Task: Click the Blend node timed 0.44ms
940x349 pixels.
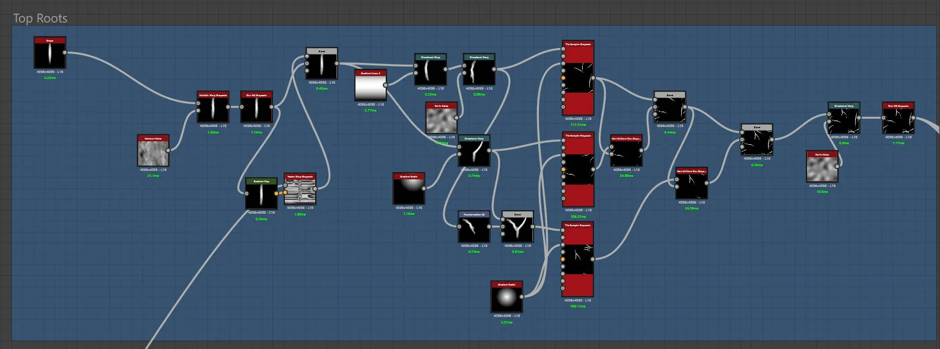Action: pyautogui.click(x=669, y=107)
